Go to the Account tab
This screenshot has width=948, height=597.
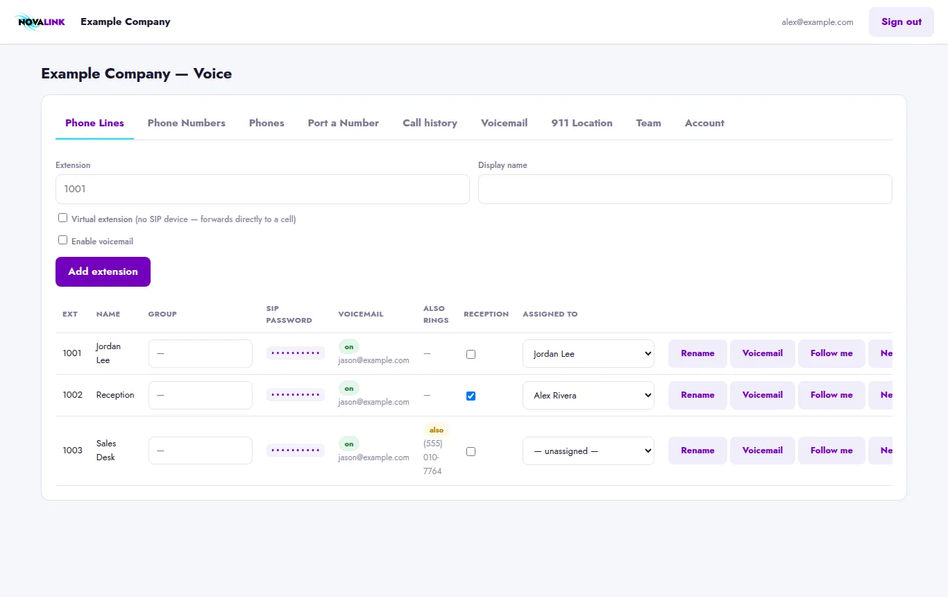click(704, 123)
